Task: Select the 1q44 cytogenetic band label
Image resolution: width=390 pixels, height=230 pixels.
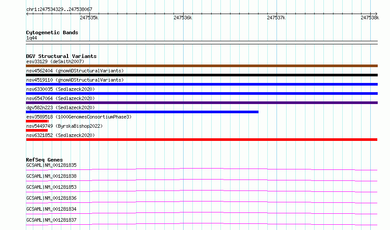Action: pyautogui.click(x=32, y=38)
